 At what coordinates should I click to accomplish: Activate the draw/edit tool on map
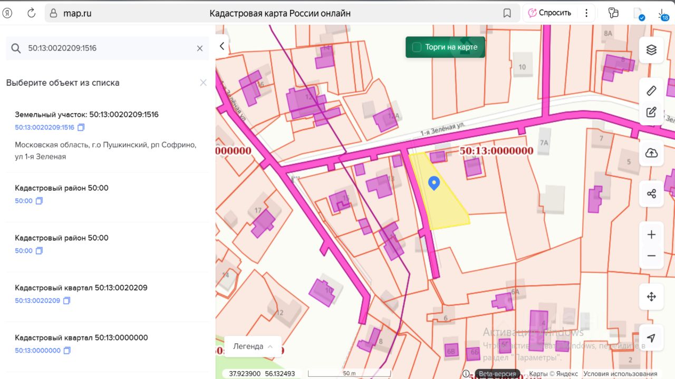pyautogui.click(x=651, y=112)
